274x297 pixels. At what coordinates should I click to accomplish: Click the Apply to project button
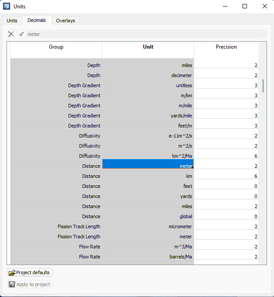(x=30, y=284)
